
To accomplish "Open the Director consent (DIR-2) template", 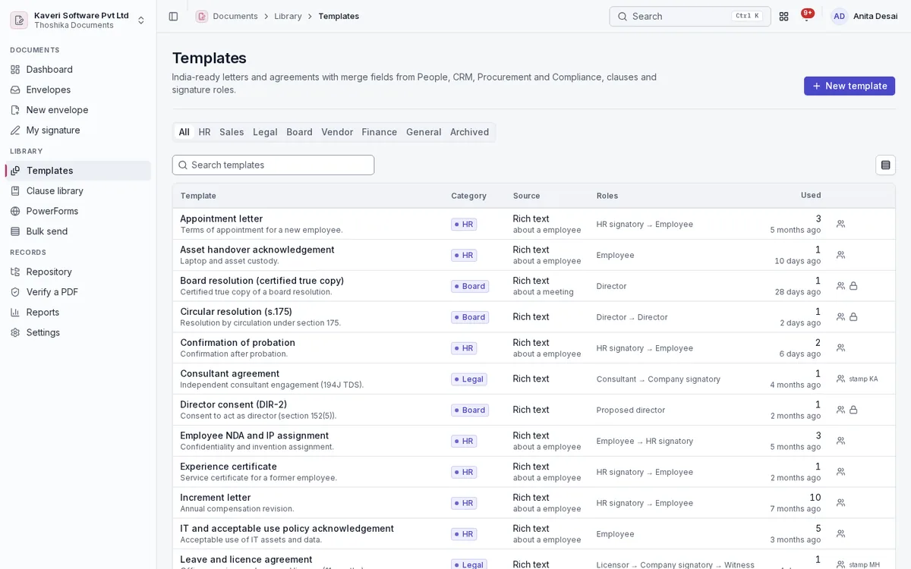I will click(x=234, y=404).
